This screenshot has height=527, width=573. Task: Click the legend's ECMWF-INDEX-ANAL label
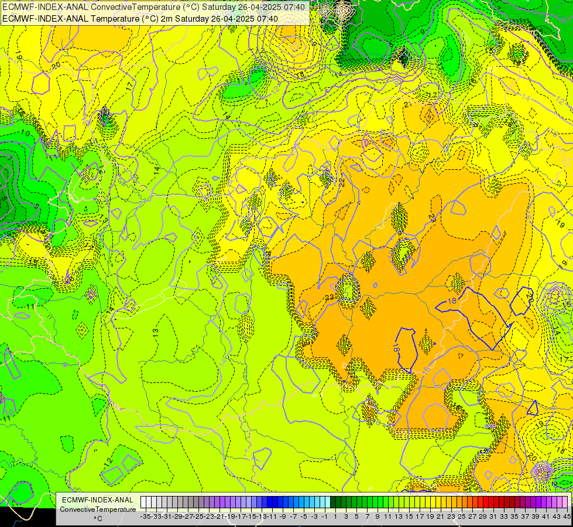(98, 500)
